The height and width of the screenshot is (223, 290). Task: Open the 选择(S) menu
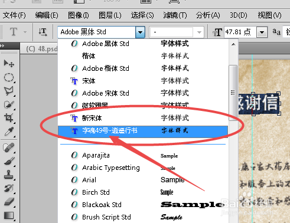coord(142,15)
